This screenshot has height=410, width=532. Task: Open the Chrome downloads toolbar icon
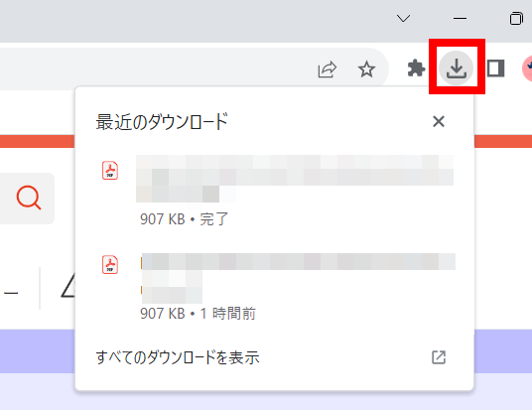tap(456, 68)
